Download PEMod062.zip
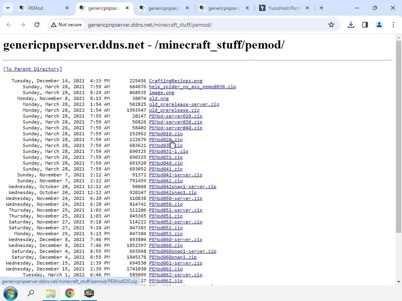This screenshot has height=301, width=402. 166,281
